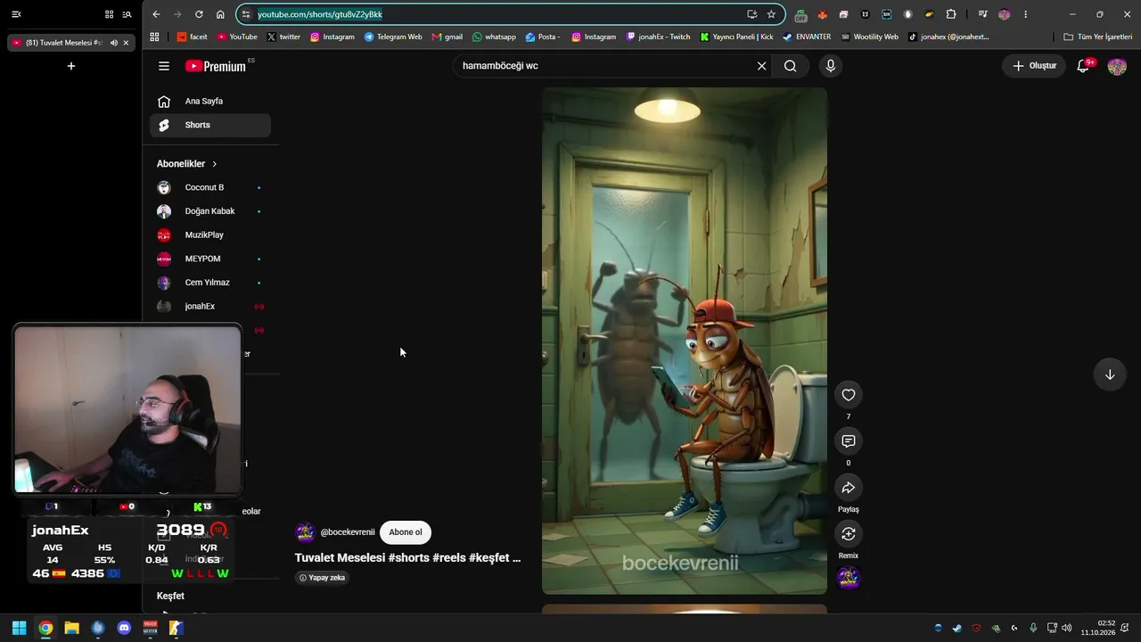
Task: Bookmark this page with star icon
Action: tap(771, 14)
